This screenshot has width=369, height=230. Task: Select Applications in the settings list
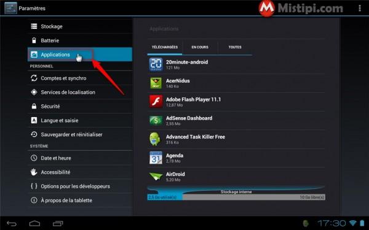(80, 55)
